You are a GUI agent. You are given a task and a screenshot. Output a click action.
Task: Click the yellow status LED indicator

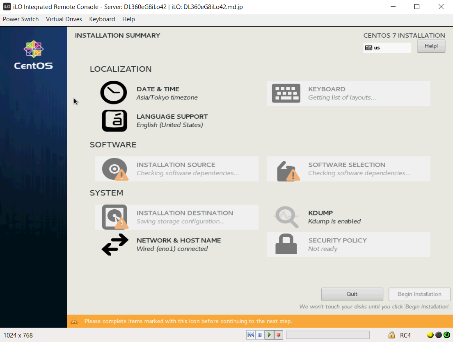tap(430, 335)
